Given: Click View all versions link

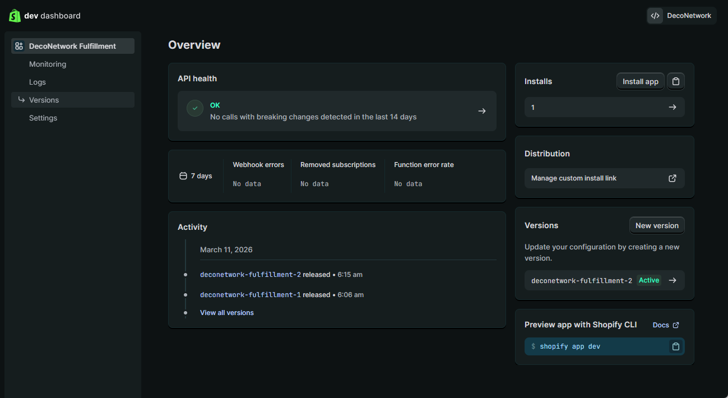Looking at the screenshot, I should click(x=227, y=313).
